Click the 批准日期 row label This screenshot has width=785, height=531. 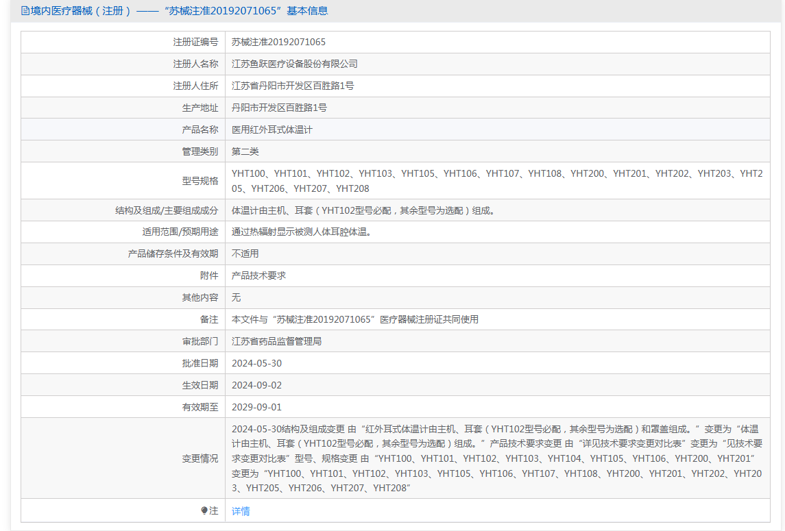click(200, 363)
